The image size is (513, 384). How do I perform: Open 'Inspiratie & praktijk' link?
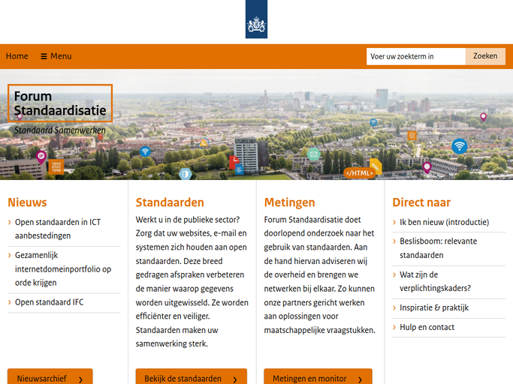click(x=434, y=307)
